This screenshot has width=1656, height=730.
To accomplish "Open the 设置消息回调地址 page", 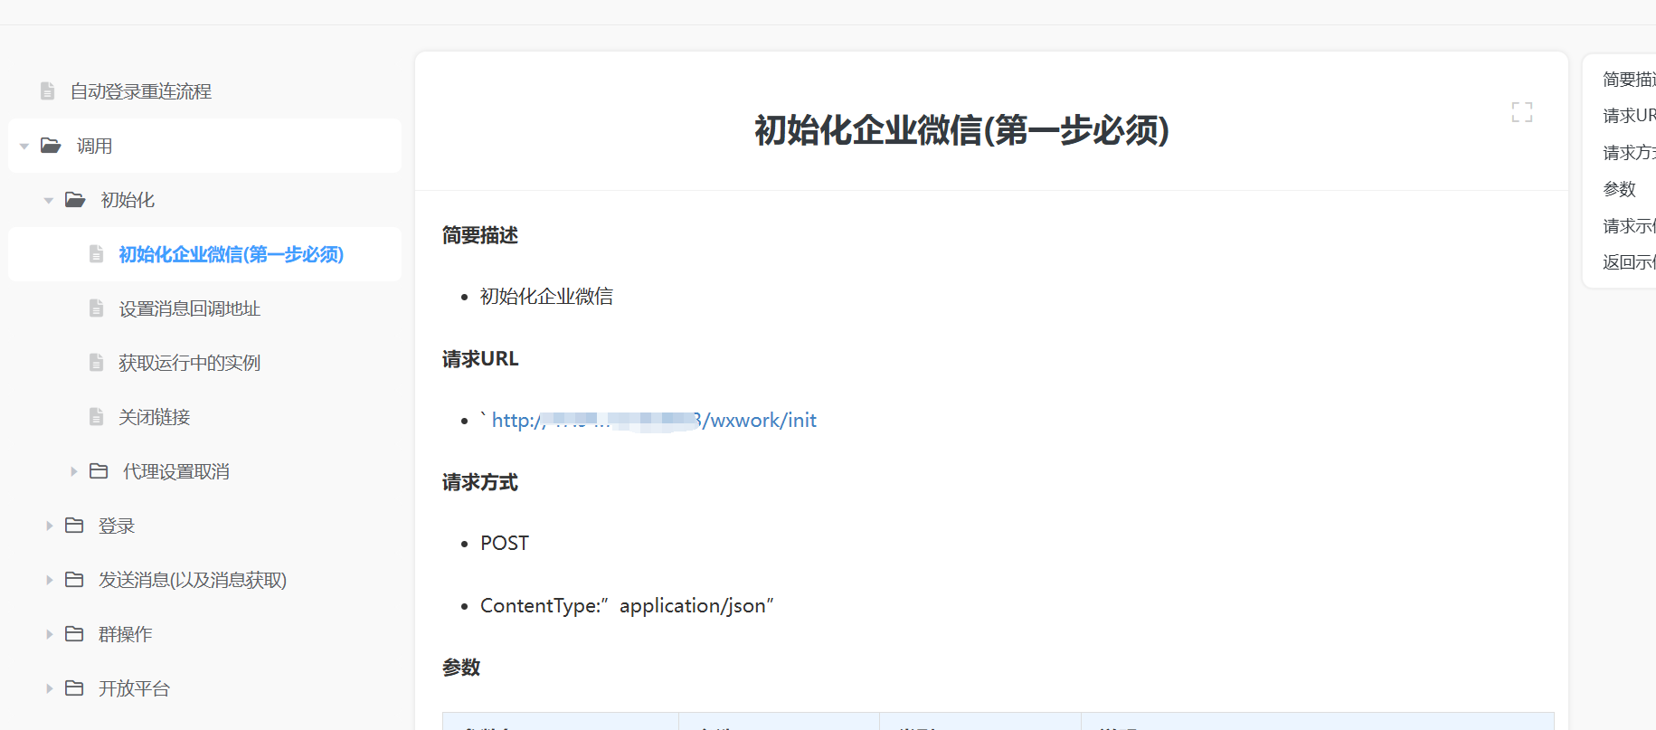I will point(189,308).
